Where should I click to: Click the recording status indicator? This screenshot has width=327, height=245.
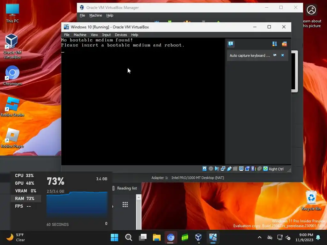click(x=247, y=169)
